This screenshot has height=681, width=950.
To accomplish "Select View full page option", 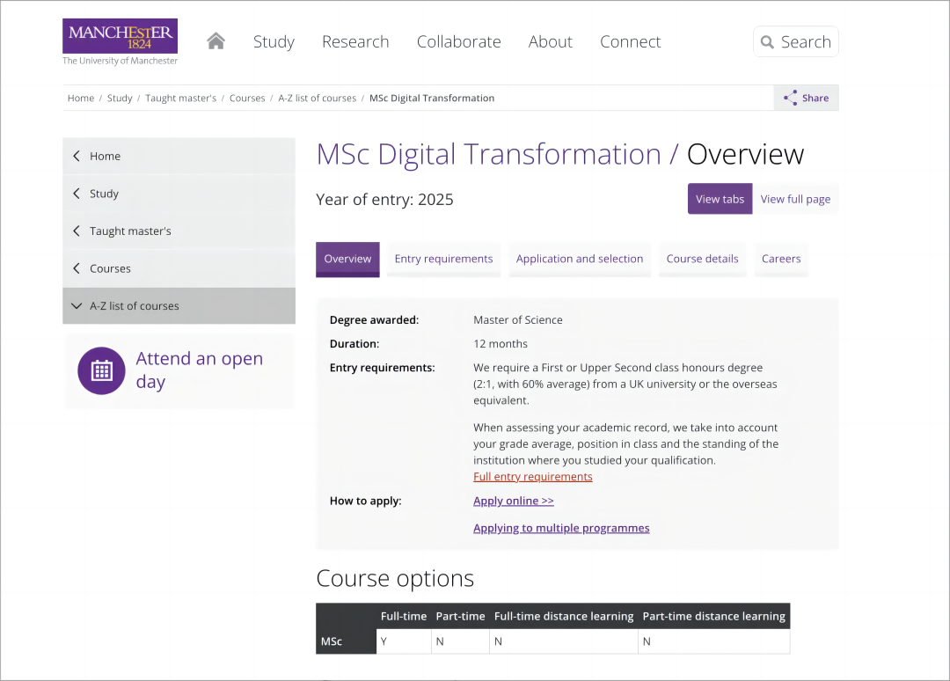I will [795, 199].
